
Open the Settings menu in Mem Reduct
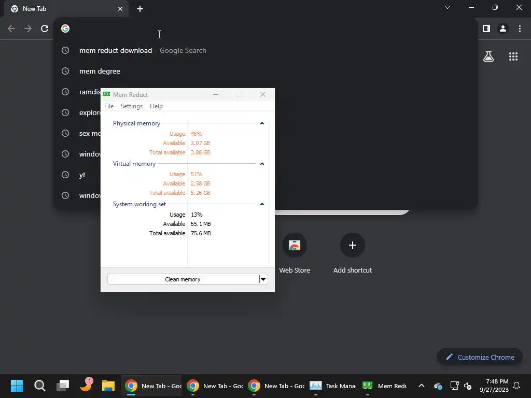pos(131,106)
